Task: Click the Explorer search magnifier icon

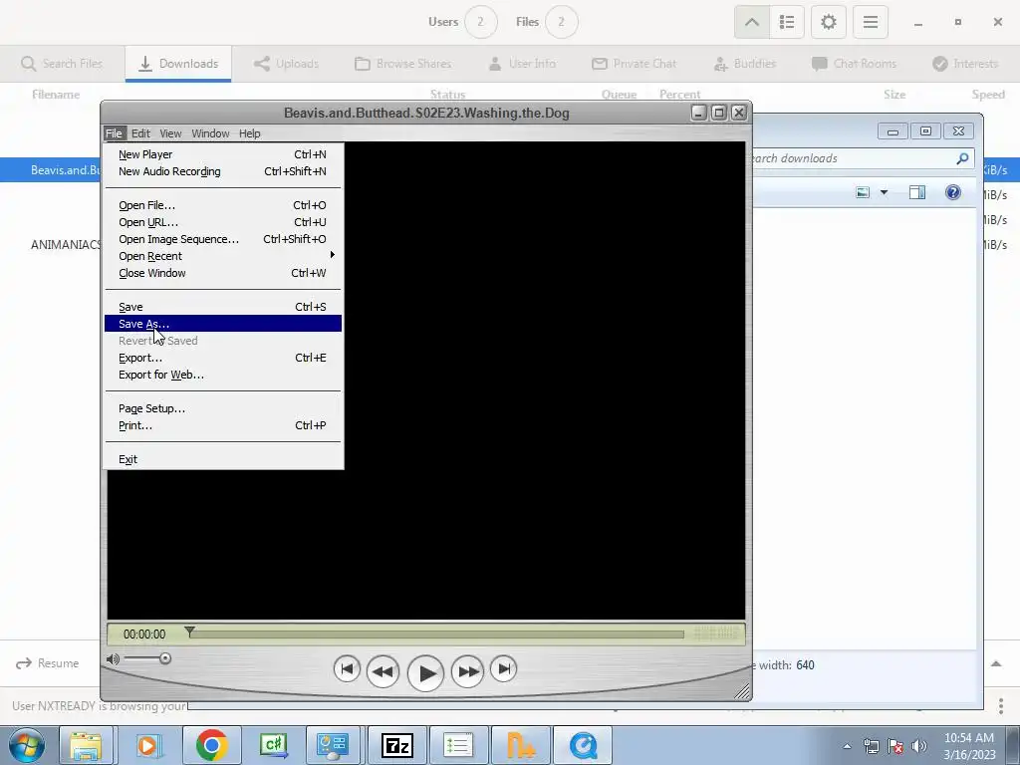Action: 963,158
